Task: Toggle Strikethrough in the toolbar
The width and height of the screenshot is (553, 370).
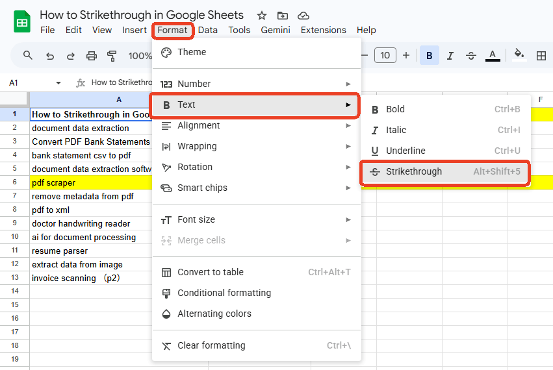Action: [471, 56]
